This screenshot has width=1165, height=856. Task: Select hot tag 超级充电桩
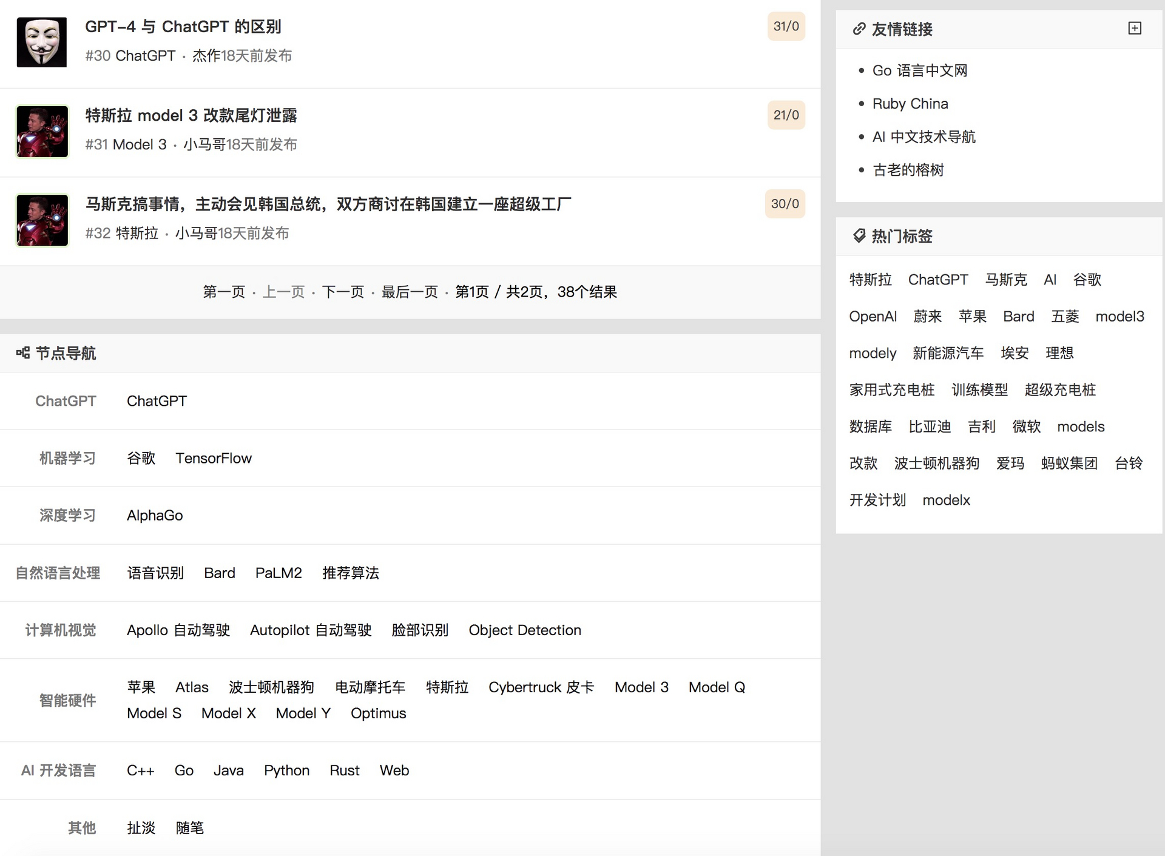1060,389
